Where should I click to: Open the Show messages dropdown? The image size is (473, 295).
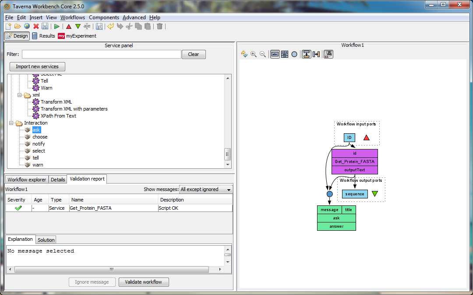[x=206, y=189]
